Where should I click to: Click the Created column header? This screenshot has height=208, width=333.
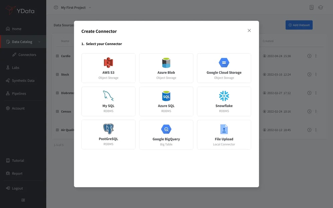(x=268, y=41)
